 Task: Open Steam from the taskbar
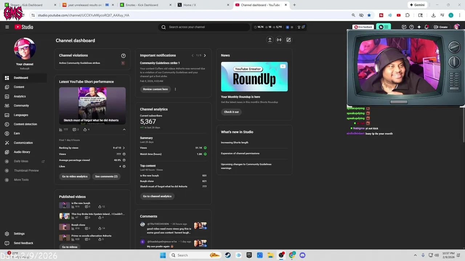coord(228,255)
